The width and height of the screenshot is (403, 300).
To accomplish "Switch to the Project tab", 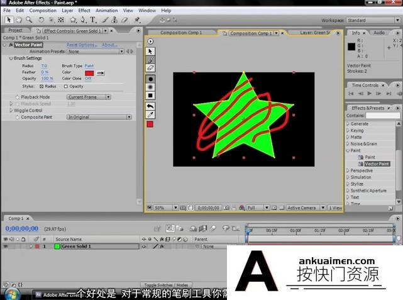I will tap(15, 30).
